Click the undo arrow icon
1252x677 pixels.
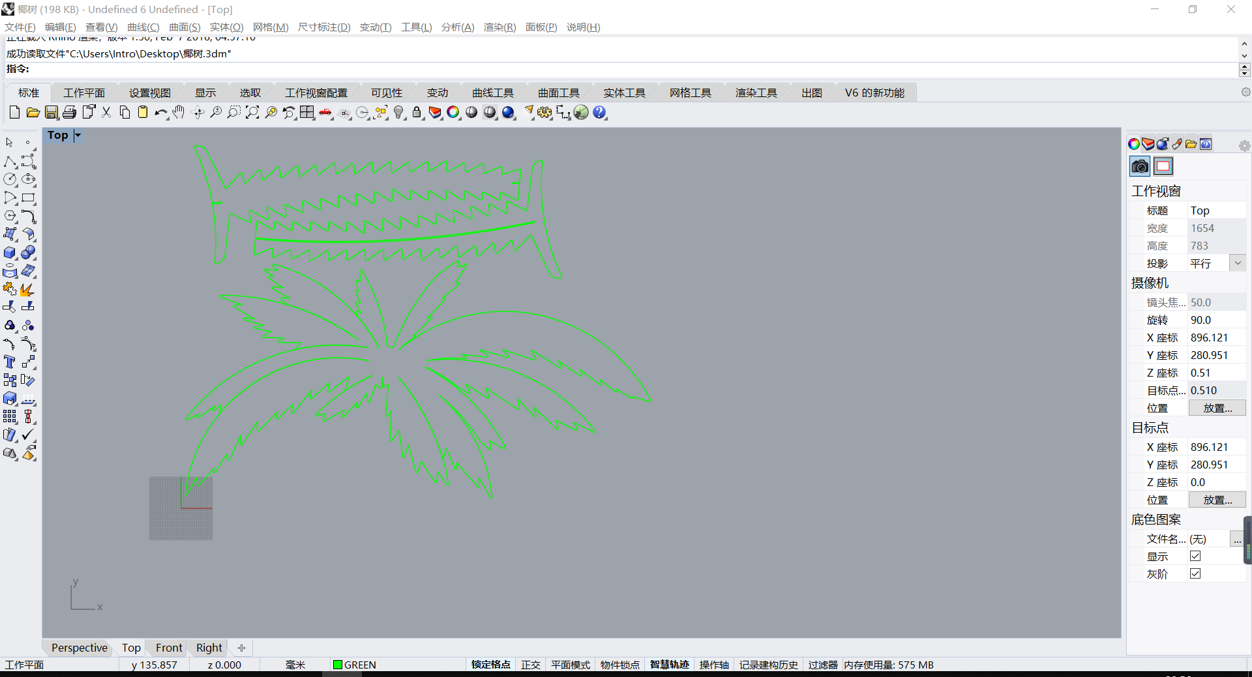pyautogui.click(x=160, y=113)
